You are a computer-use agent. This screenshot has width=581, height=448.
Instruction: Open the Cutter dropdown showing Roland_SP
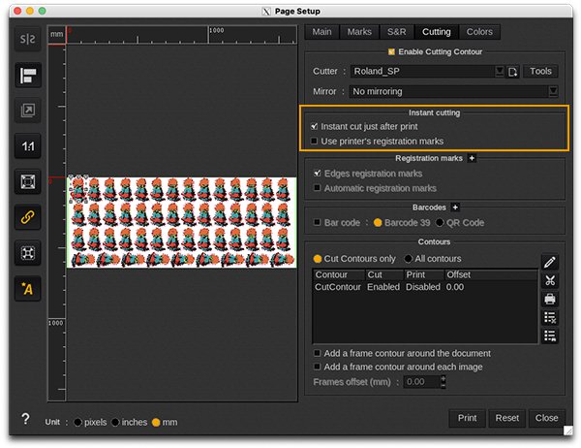tap(427, 71)
